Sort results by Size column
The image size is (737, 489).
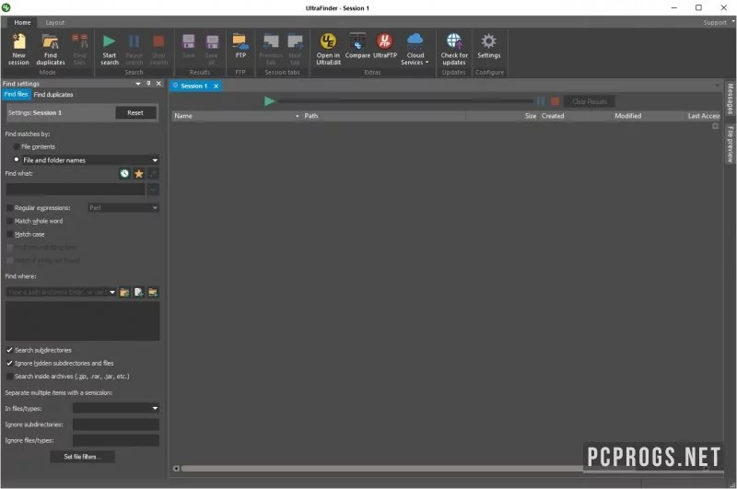(502, 116)
